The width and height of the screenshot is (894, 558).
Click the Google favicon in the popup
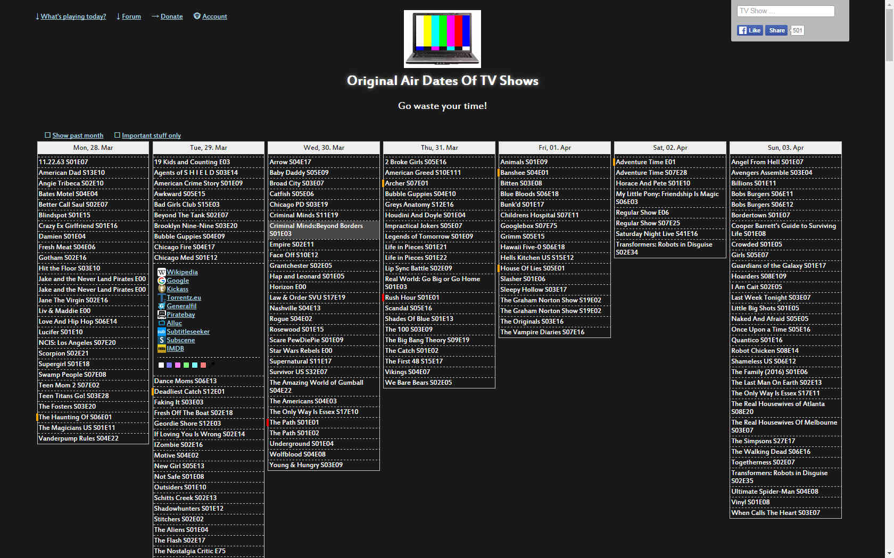(x=162, y=281)
